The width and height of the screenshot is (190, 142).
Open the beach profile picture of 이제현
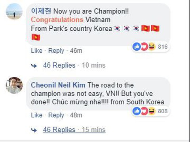point(14,11)
